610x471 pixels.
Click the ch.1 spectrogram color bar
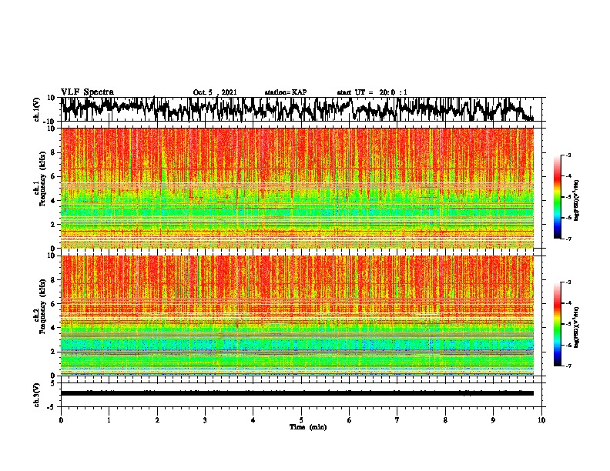pyautogui.click(x=558, y=197)
